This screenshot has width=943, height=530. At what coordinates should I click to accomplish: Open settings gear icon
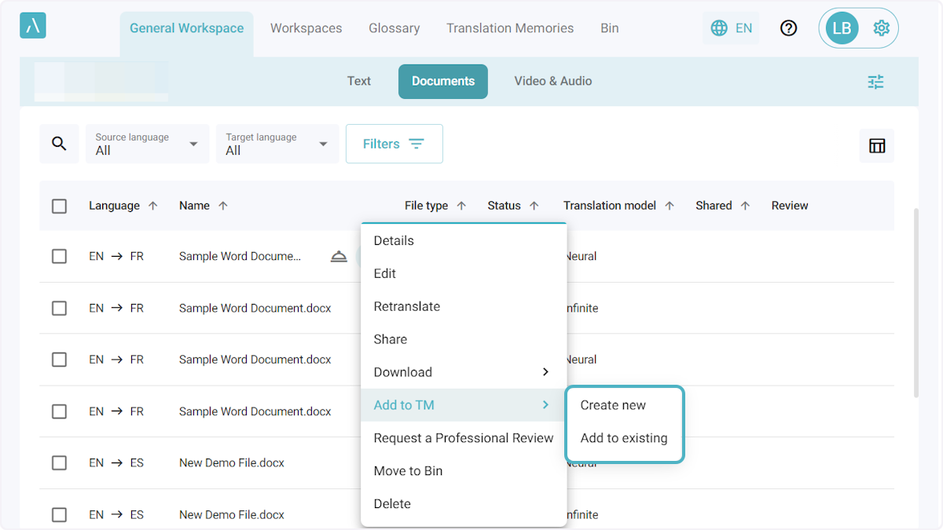tap(881, 28)
